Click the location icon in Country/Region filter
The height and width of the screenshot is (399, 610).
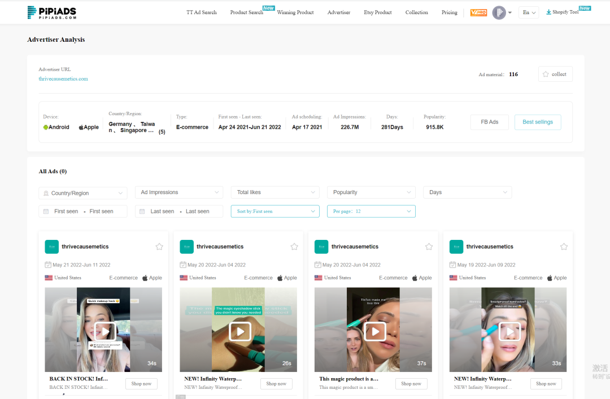point(46,193)
